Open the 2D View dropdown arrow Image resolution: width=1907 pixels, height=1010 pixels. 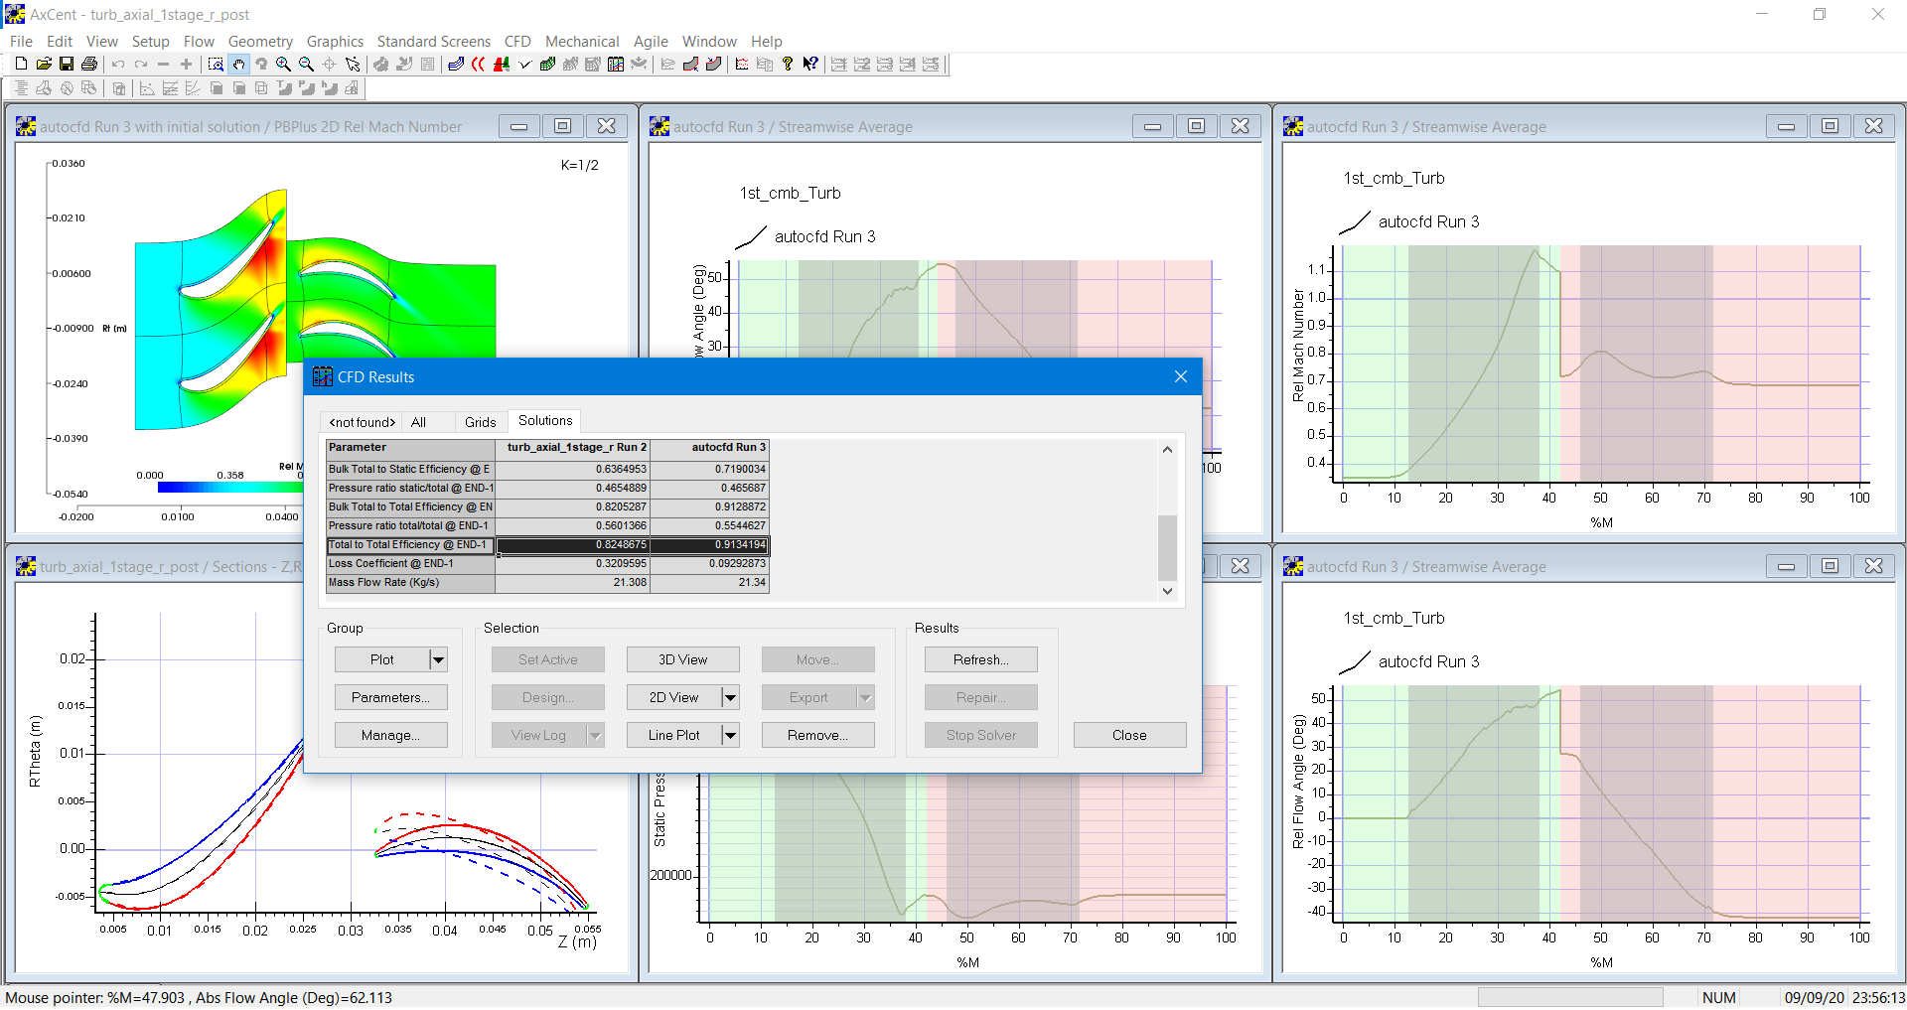(x=730, y=698)
